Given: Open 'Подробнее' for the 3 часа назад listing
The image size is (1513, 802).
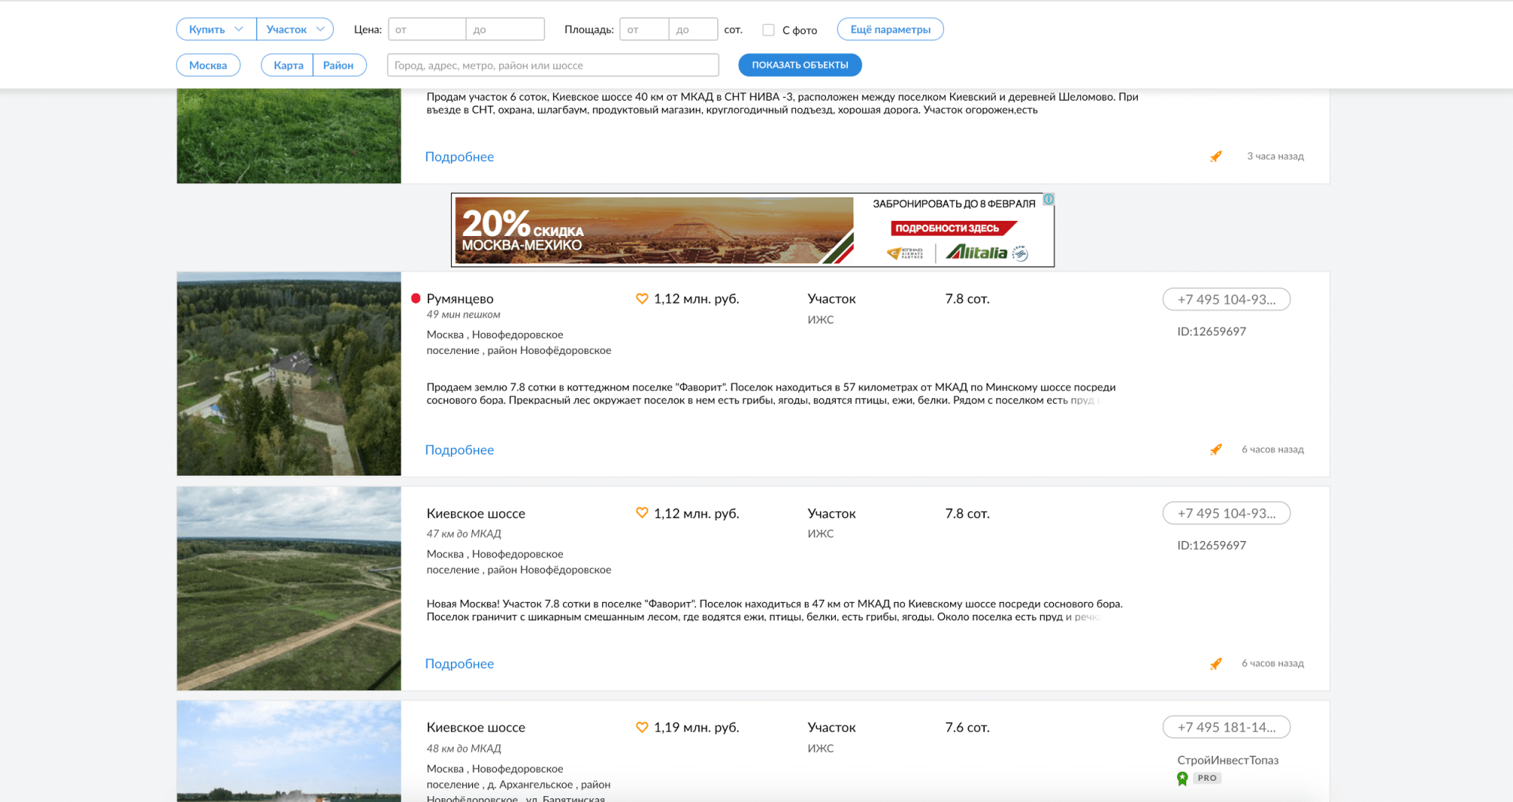Looking at the screenshot, I should pos(459,157).
